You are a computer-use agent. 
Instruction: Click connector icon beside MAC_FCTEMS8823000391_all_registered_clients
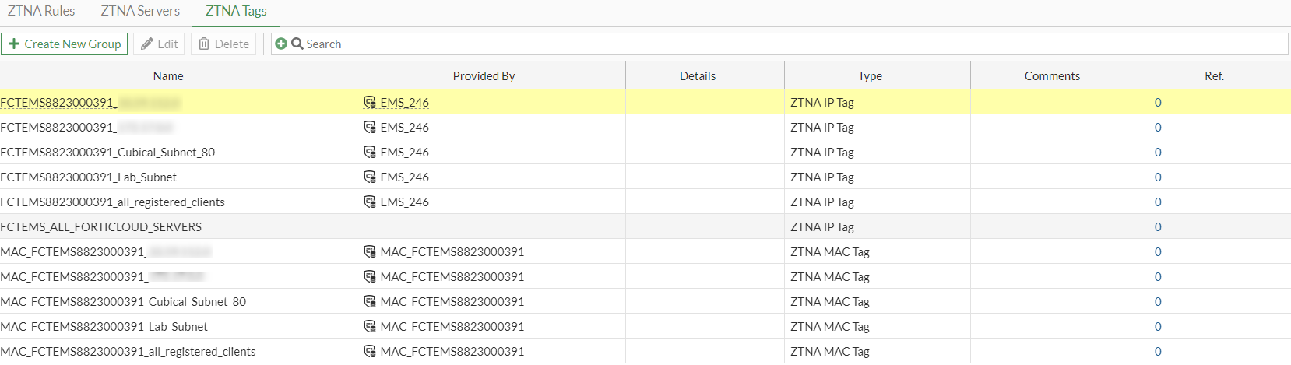370,351
